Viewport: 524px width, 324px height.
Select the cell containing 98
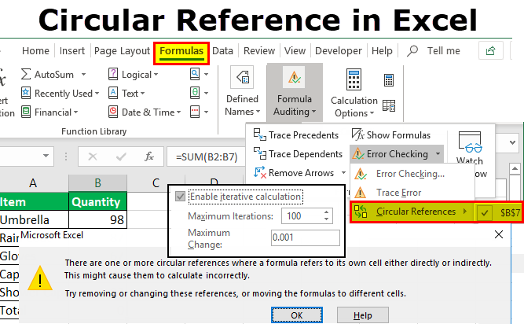pyautogui.click(x=97, y=219)
